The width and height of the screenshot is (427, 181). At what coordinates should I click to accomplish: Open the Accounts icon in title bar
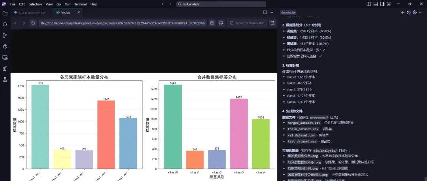pos(389,4)
